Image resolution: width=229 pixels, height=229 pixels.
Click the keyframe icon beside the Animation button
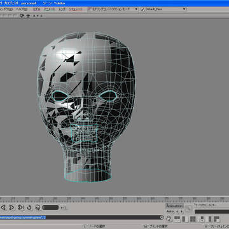pyautogui.click(x=188, y=209)
